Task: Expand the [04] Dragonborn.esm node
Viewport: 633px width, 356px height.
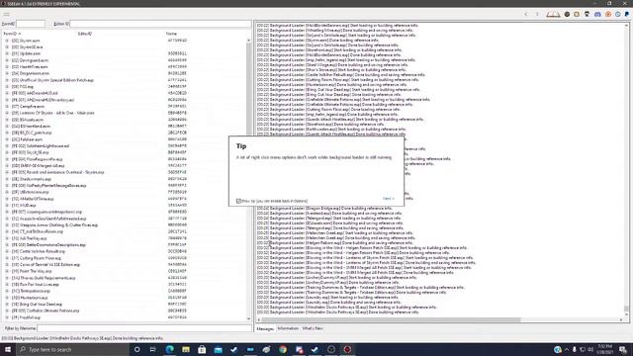Action: (x=7, y=73)
